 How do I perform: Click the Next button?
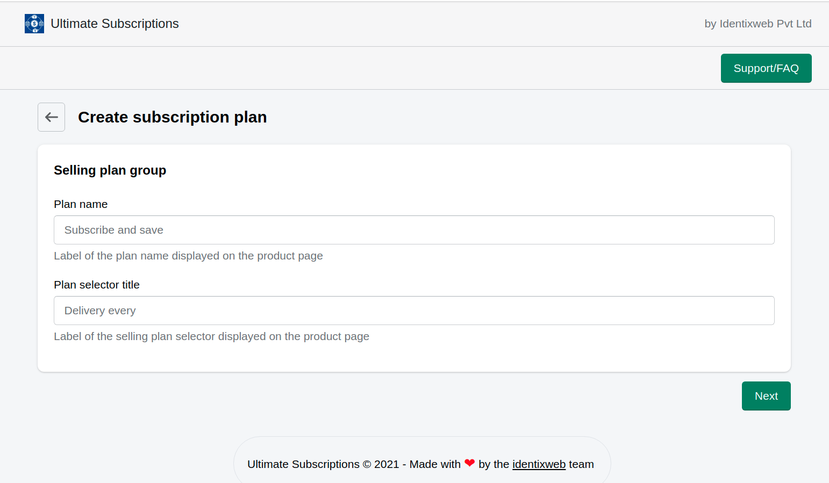766,396
